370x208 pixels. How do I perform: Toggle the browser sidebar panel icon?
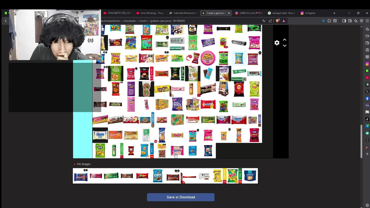pos(344,21)
